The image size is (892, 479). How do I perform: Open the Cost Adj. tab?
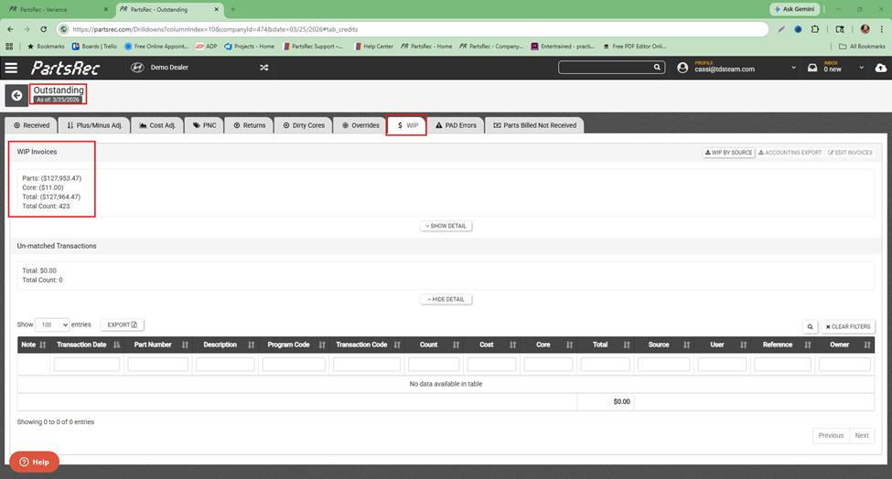(x=157, y=125)
